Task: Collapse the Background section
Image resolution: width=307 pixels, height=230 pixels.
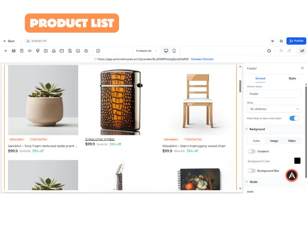Action: [255, 129]
